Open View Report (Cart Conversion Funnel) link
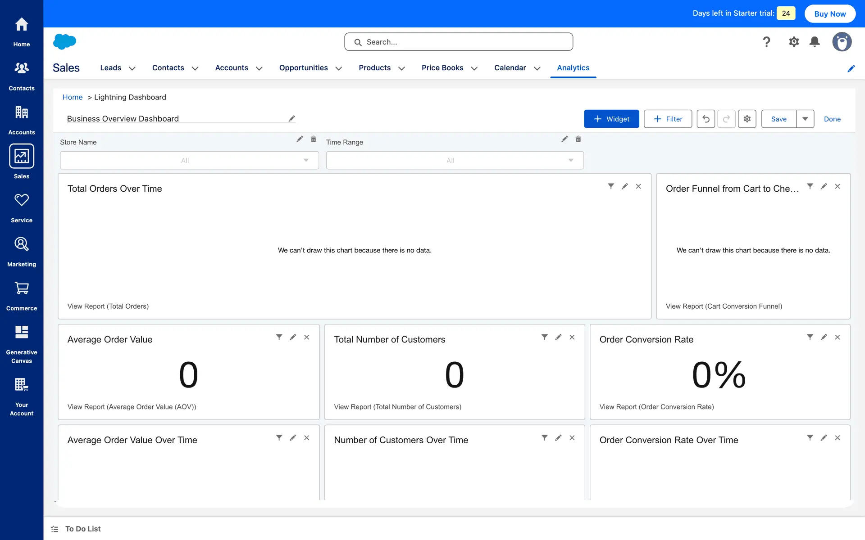 [724, 306]
